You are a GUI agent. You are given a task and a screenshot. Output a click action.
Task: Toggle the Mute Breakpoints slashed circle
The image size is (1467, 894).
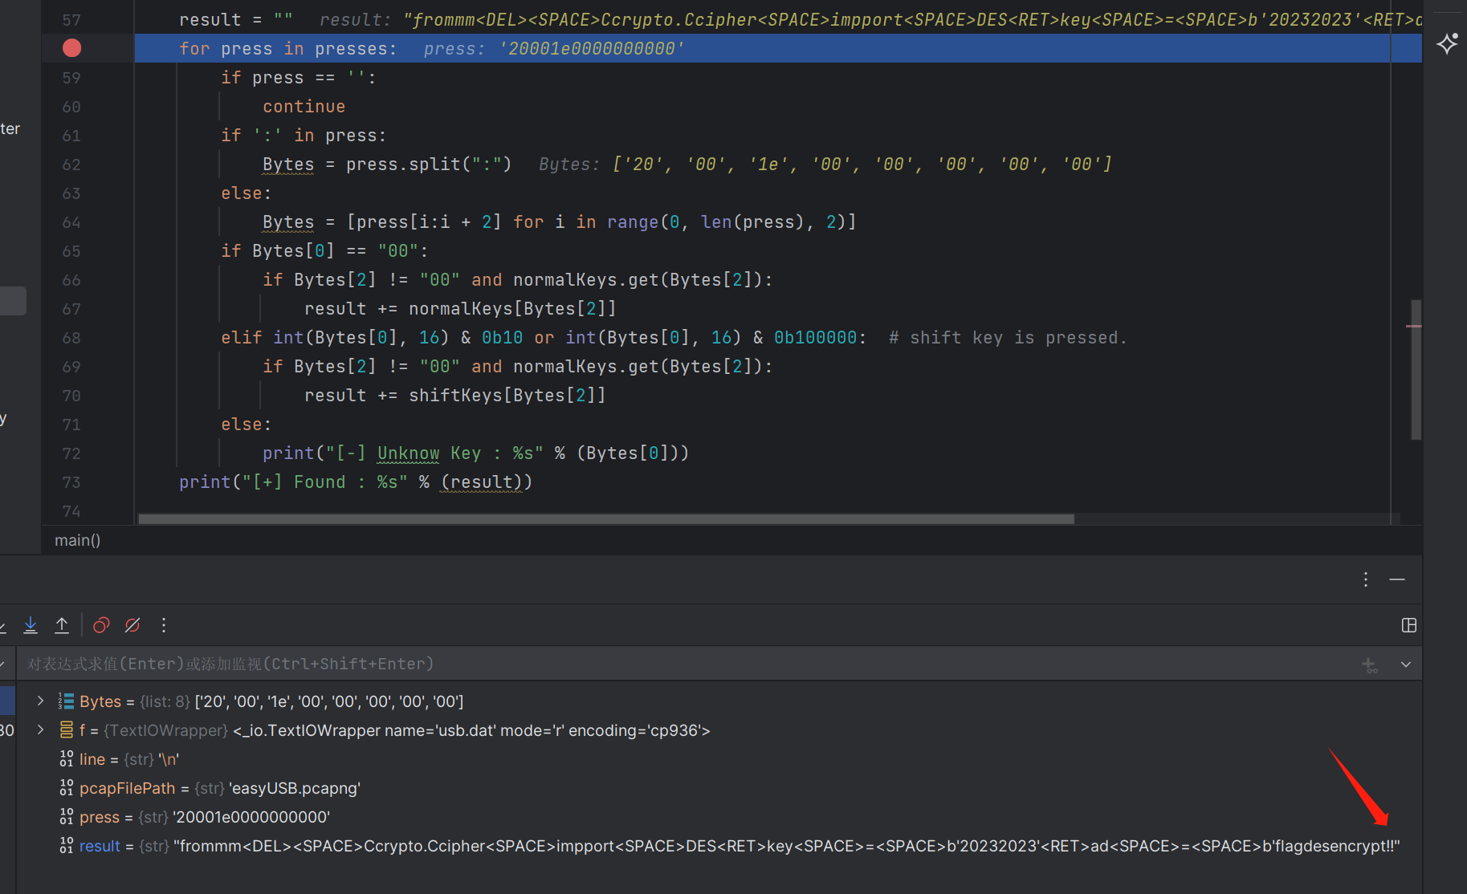[132, 625]
